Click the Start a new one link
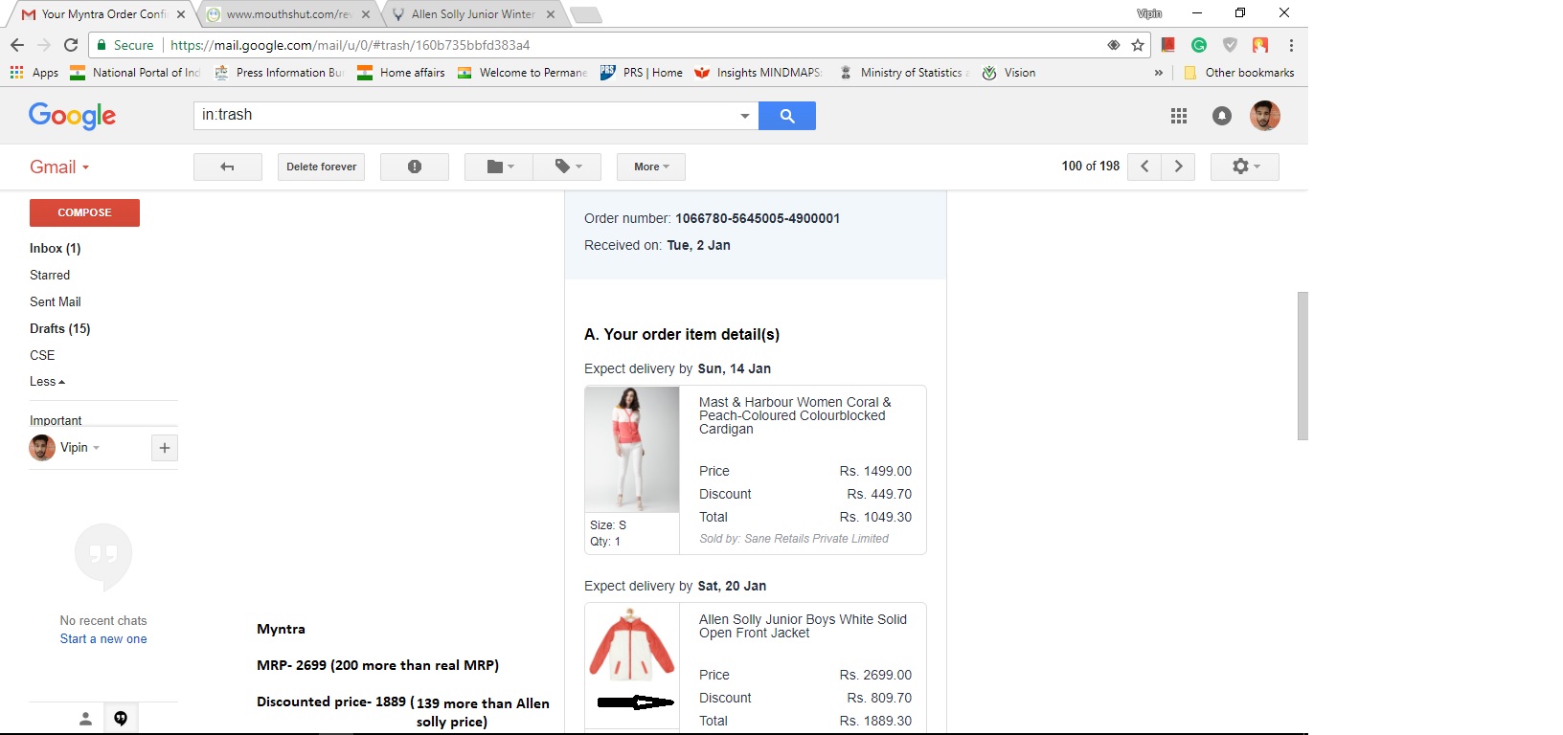1563x735 pixels. tap(103, 639)
